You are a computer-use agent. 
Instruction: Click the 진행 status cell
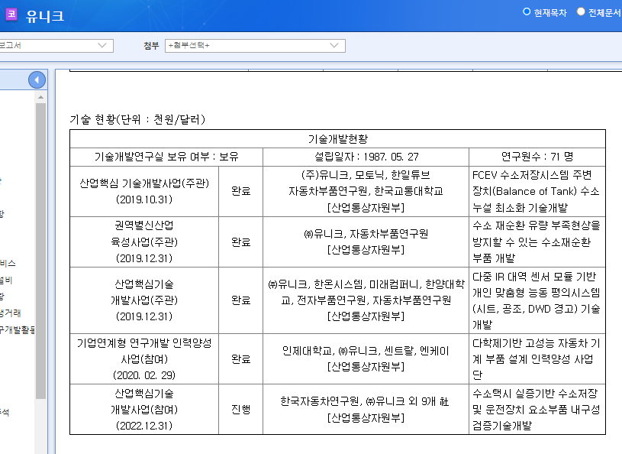241,409
